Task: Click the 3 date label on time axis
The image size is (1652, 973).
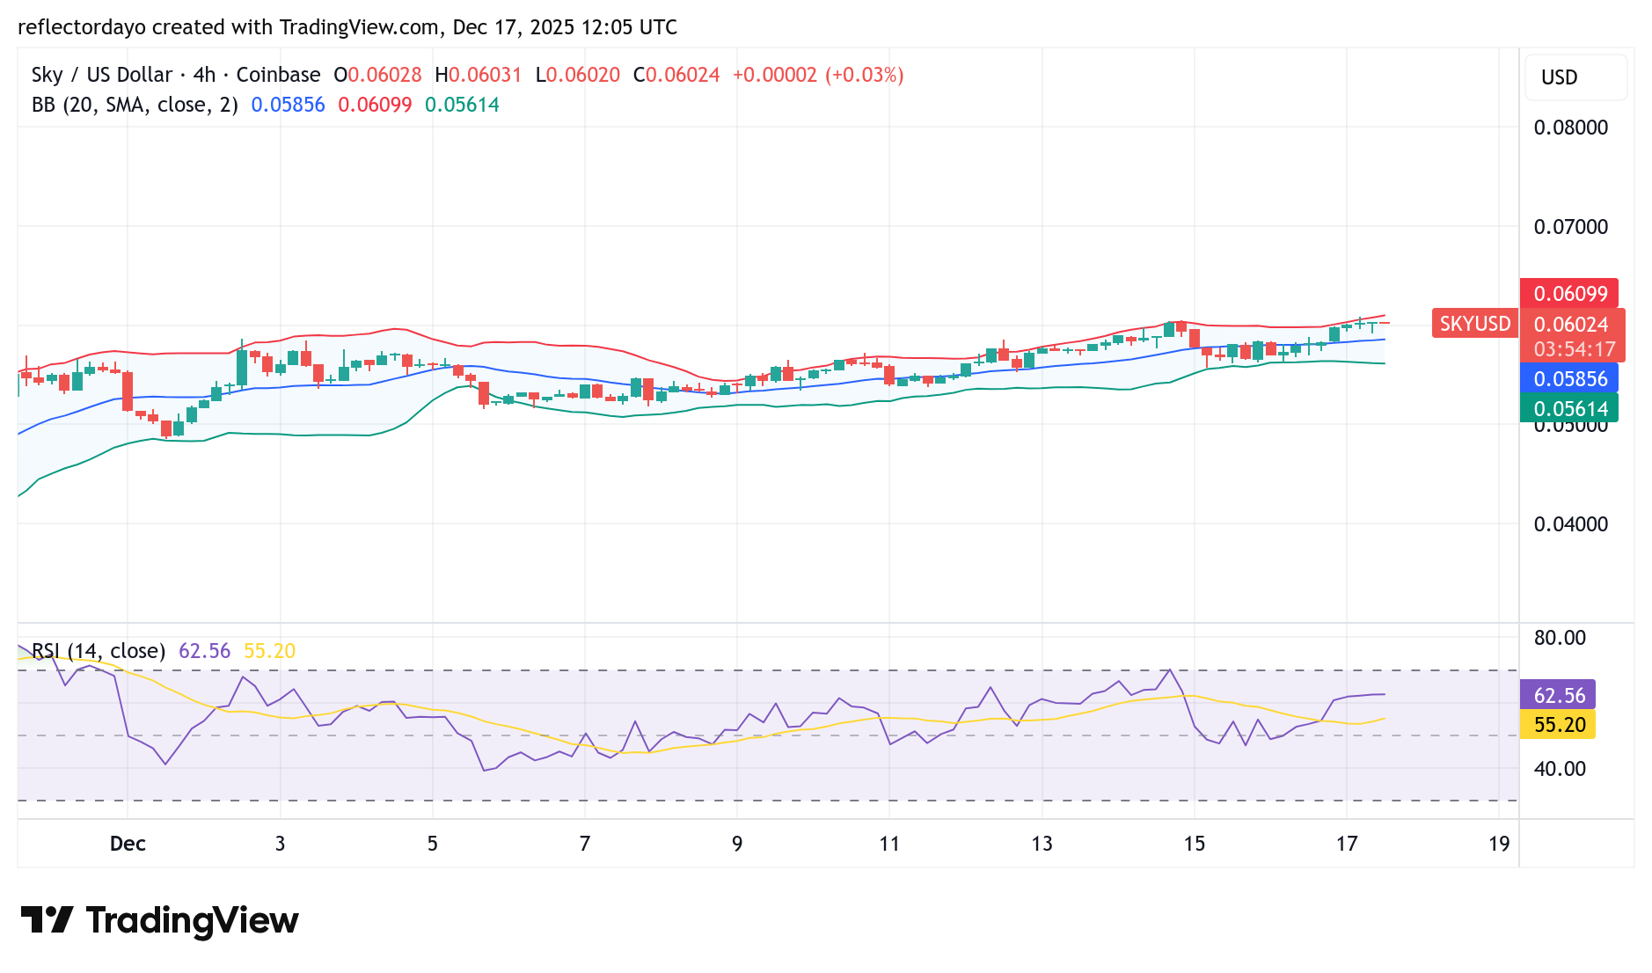Action: tap(280, 844)
